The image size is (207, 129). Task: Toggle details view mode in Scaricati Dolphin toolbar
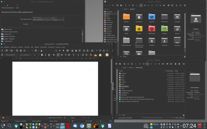point(147,64)
